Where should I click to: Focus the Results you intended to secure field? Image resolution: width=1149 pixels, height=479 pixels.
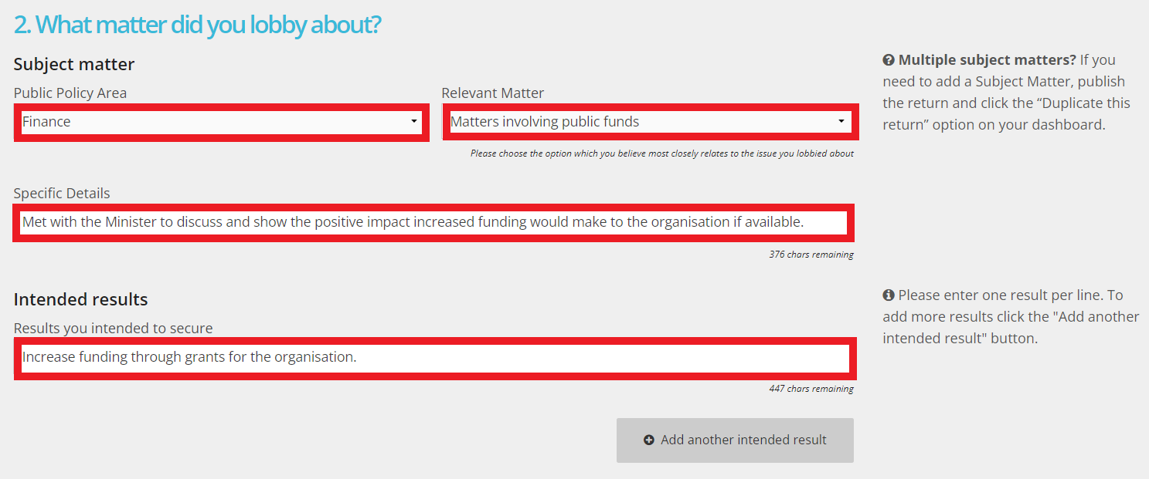point(433,358)
